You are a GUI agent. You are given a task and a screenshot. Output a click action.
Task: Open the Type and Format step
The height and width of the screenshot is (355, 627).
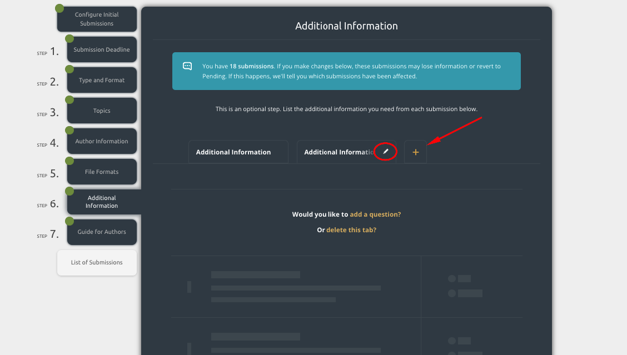102,81
